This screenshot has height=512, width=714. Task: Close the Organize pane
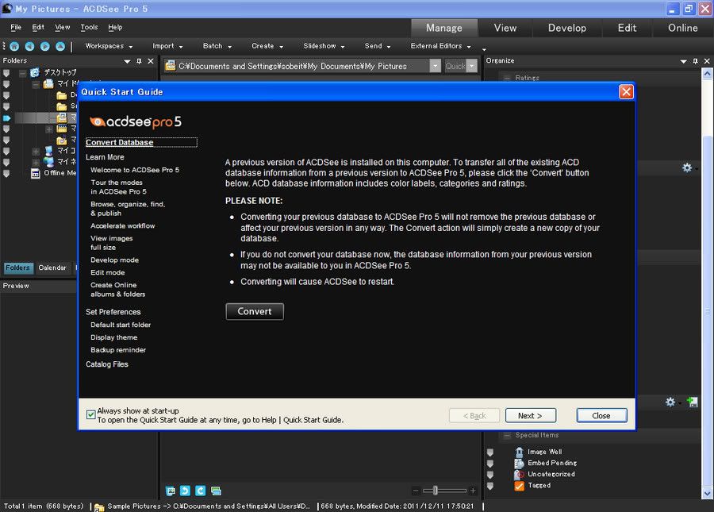(x=707, y=61)
